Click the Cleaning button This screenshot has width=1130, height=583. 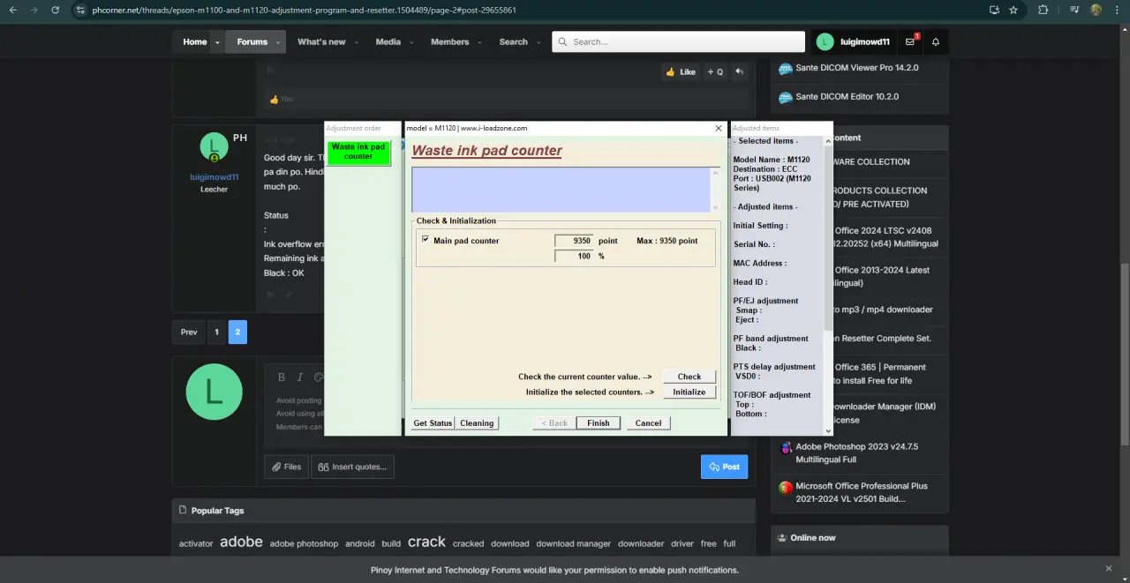(477, 423)
